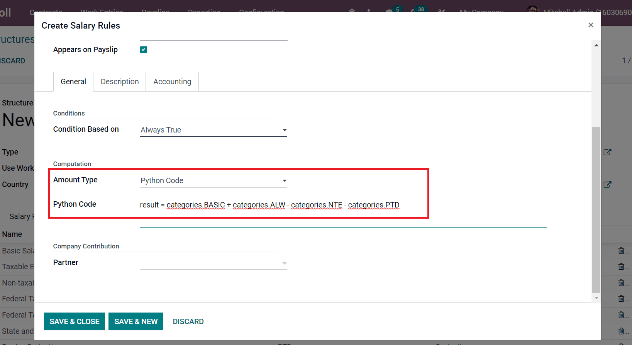The image size is (632, 345).
Task: Switch to the Accounting tab
Action: pyautogui.click(x=172, y=82)
